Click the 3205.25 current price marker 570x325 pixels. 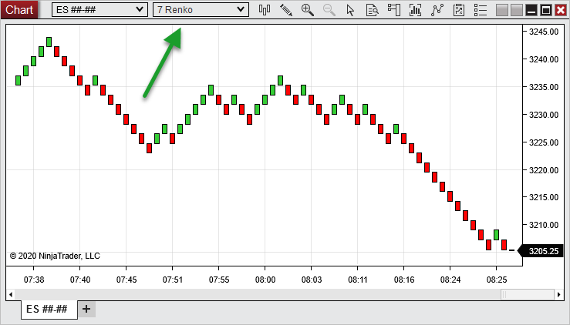tap(545, 250)
